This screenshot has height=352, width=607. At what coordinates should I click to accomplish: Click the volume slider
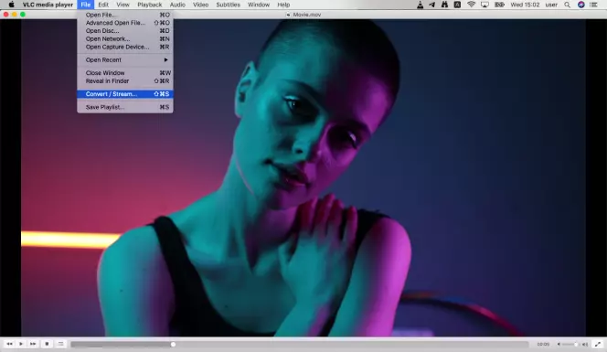pos(570,345)
